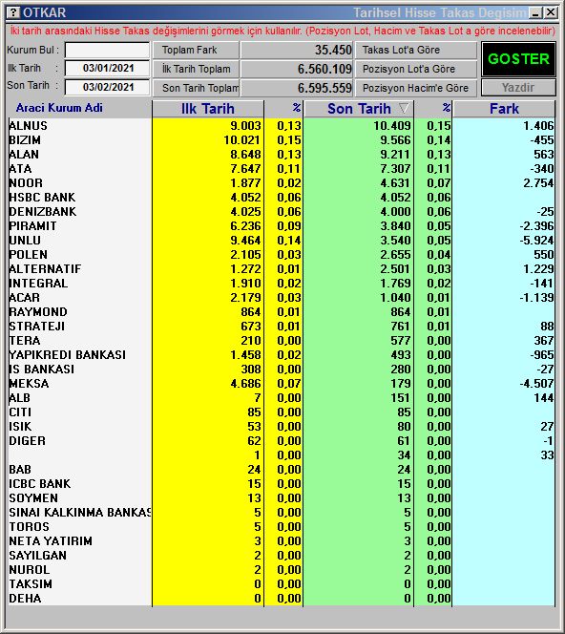Click the Toplam Fark label button

196,51
